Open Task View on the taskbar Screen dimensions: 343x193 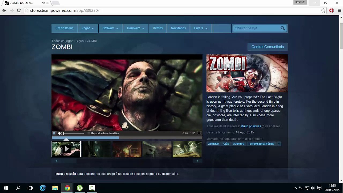point(30,188)
